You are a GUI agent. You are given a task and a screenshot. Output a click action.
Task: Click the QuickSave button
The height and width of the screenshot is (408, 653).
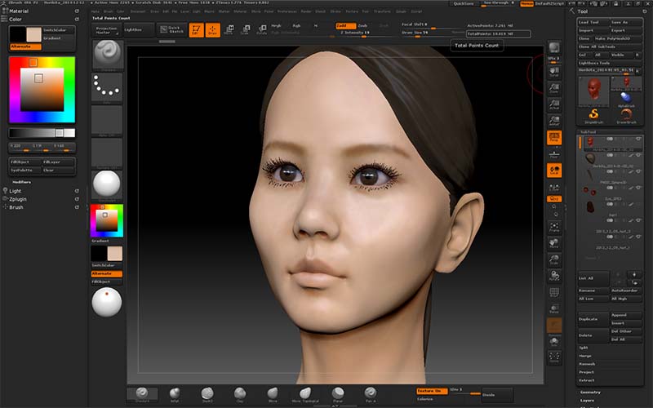pyautogui.click(x=463, y=3)
